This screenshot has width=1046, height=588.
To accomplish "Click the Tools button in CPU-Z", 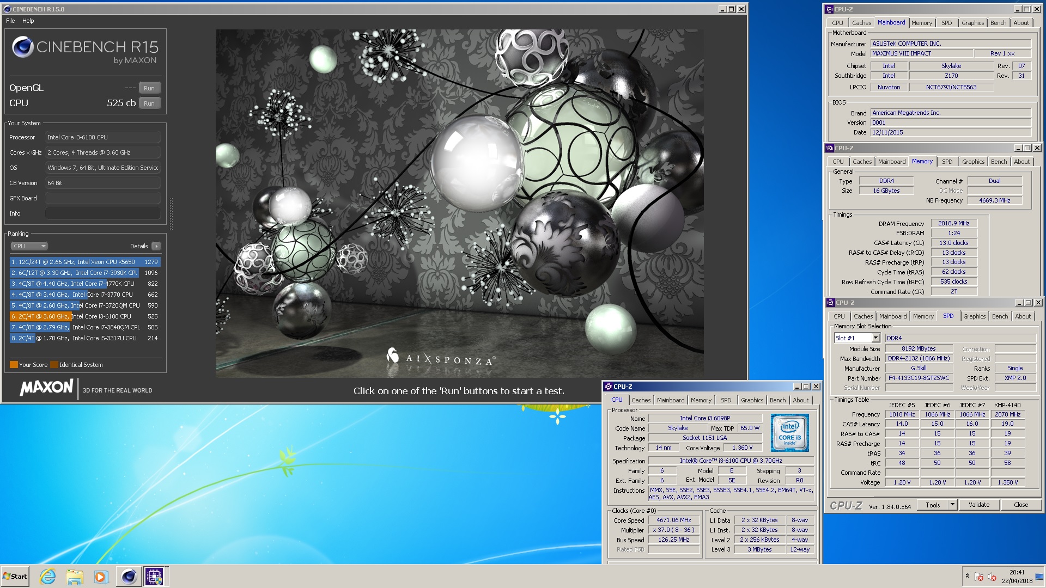I will coord(933,505).
